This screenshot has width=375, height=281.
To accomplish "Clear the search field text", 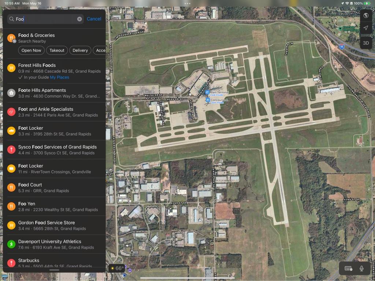I will coord(79,19).
